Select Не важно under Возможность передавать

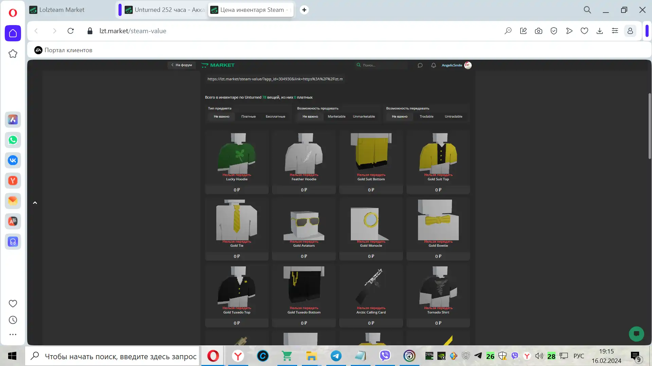click(x=399, y=116)
